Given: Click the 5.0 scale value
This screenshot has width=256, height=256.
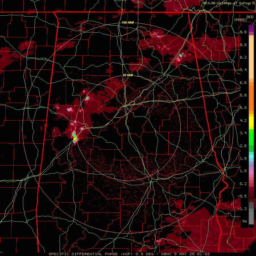Looking at the screenshot, I should click(x=243, y=108).
